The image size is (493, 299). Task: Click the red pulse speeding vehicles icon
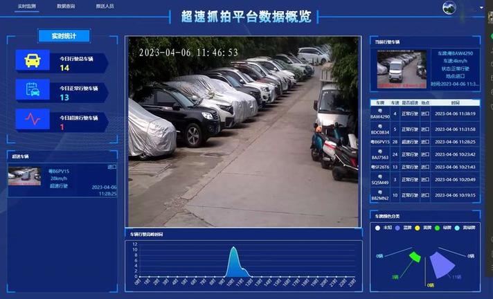[x=33, y=119]
